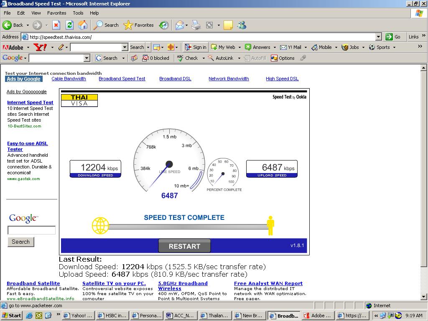The image size is (428, 321).
Task: Expand the Links toolbar chevron
Action: point(424,36)
